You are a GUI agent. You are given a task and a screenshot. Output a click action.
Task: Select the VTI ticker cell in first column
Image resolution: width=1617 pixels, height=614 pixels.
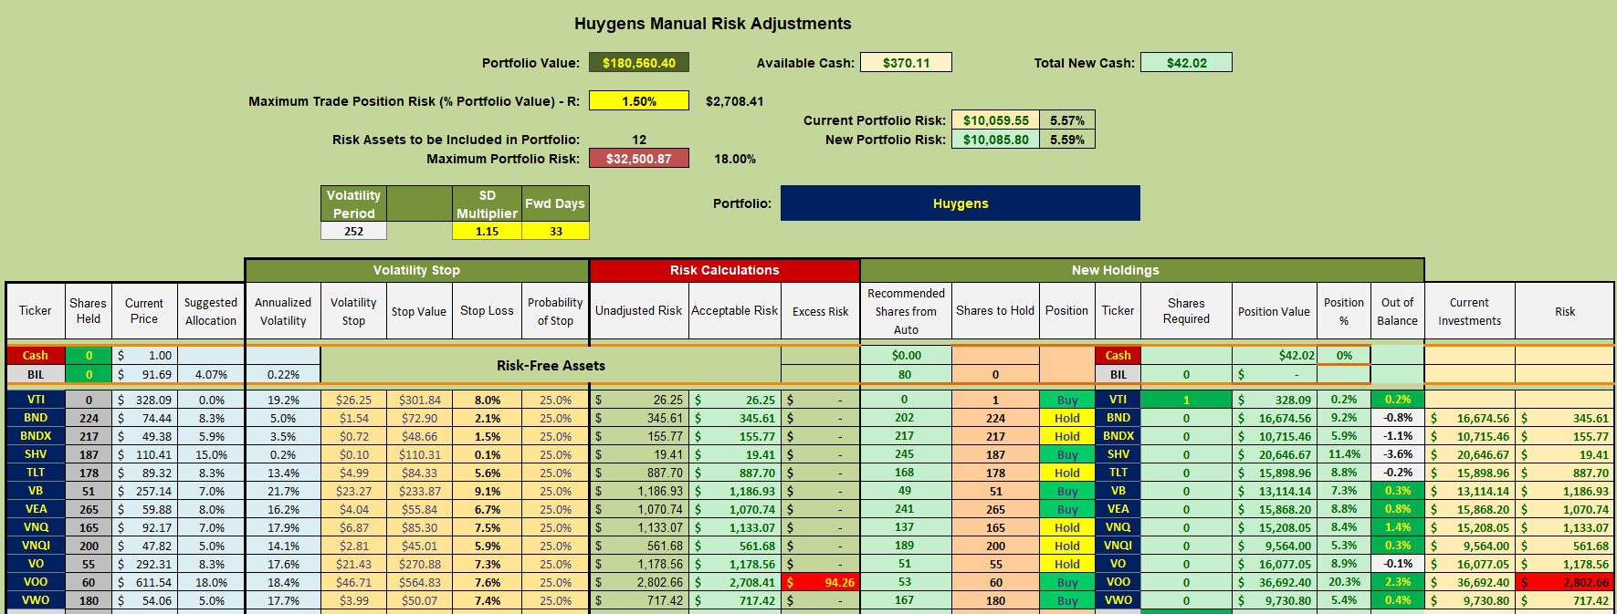tap(35, 400)
